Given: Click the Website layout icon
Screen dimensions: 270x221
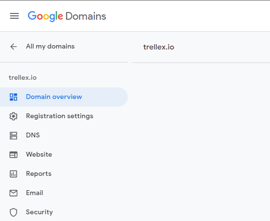Looking at the screenshot, I should coord(13,155).
